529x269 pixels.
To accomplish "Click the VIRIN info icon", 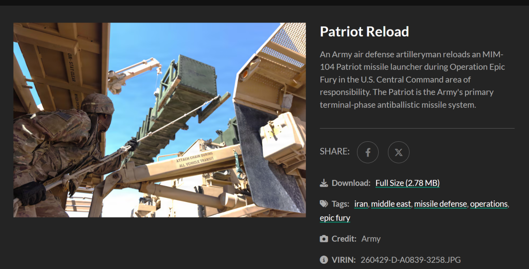I will [x=324, y=260].
